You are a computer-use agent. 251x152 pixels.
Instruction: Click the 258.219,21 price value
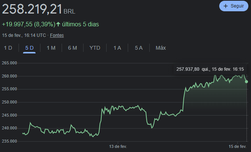coord(32,9)
